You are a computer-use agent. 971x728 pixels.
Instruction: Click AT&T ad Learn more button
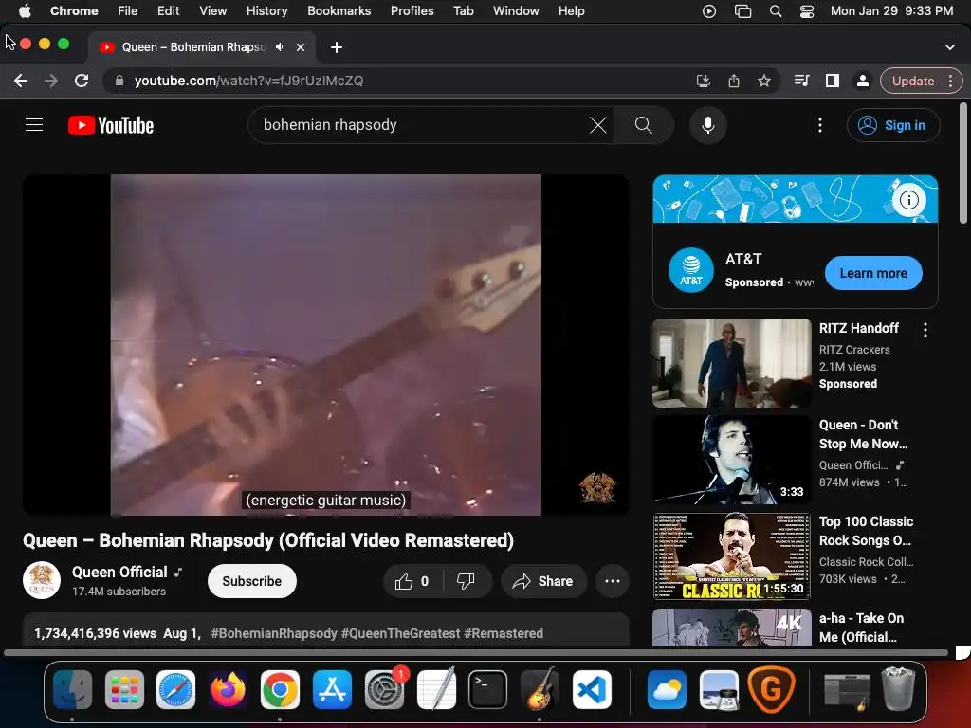pyautogui.click(x=873, y=273)
